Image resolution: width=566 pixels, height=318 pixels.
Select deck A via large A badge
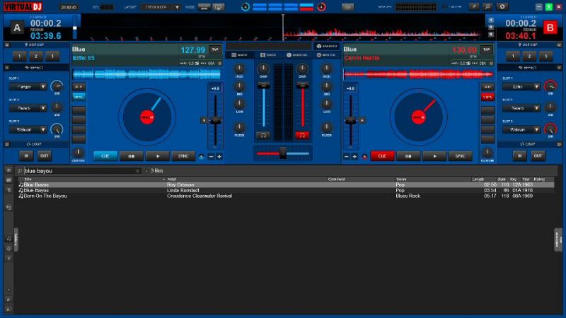click(x=17, y=28)
